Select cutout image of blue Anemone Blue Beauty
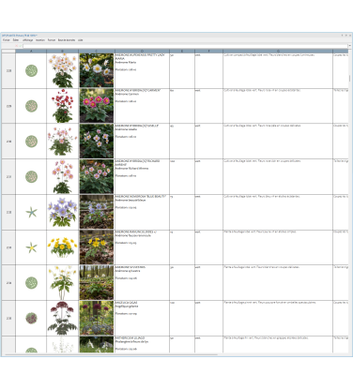The width and height of the screenshot is (353, 389). (63, 212)
